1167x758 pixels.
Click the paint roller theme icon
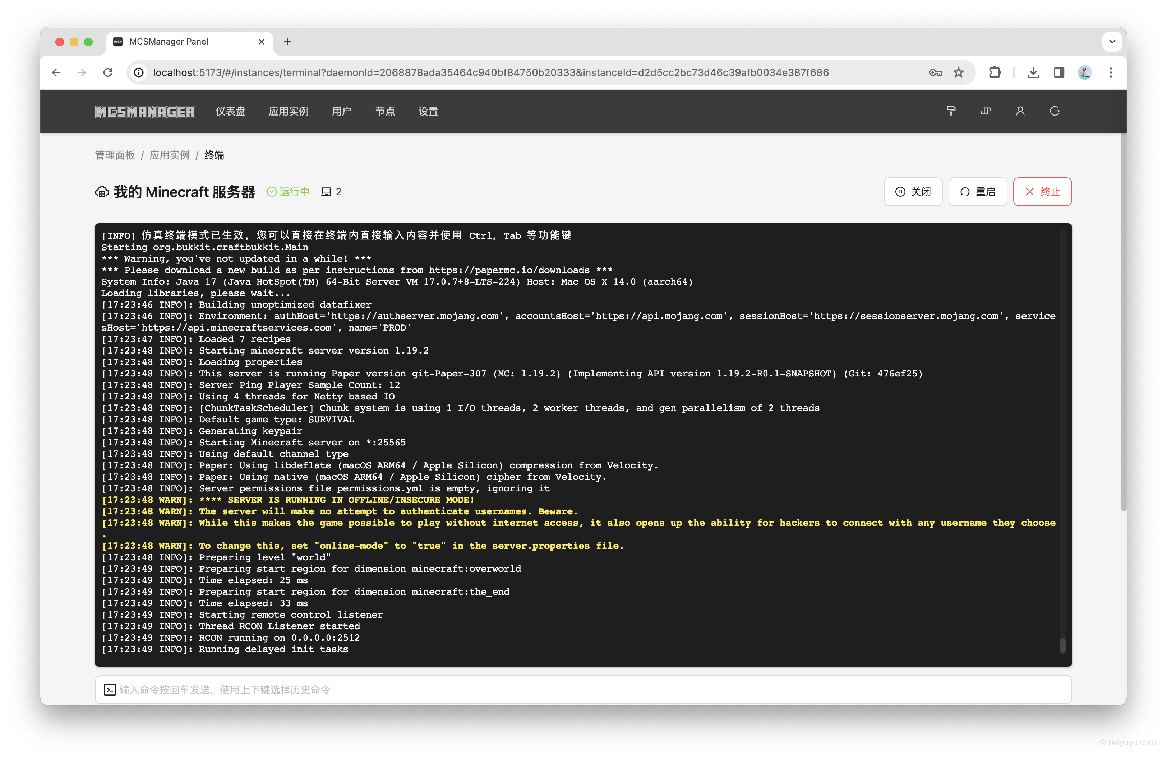951,111
